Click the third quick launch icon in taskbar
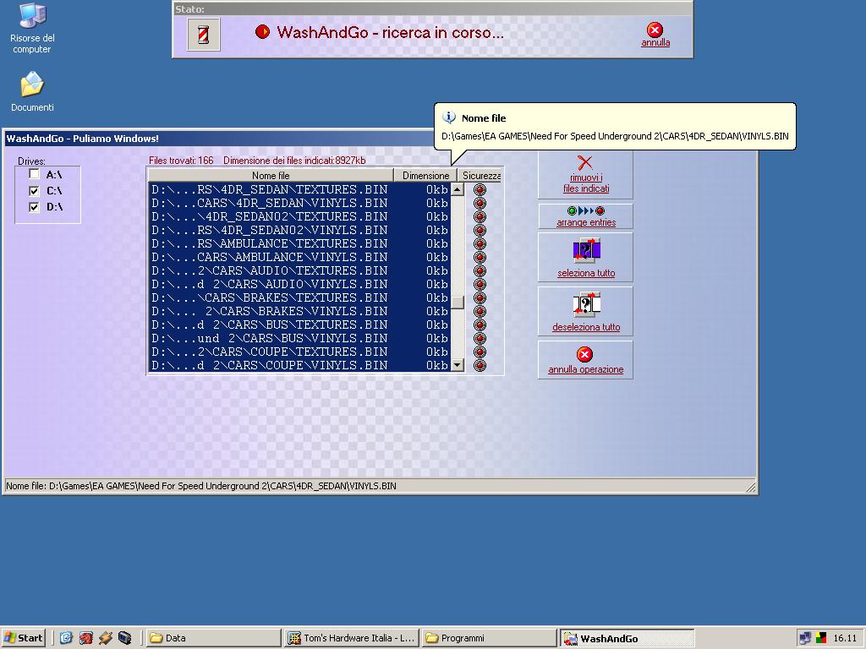This screenshot has width=866, height=649. (106, 638)
